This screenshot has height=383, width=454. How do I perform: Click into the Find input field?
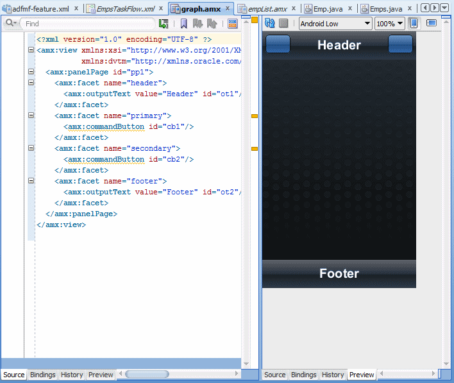(x=88, y=24)
